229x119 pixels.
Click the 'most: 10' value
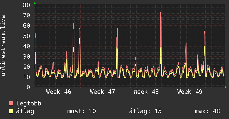(81, 111)
